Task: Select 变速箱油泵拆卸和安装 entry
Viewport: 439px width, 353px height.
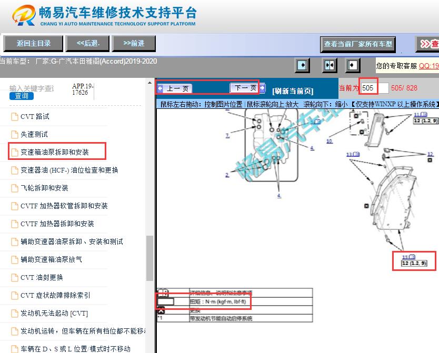Action: pyautogui.click(x=54, y=152)
